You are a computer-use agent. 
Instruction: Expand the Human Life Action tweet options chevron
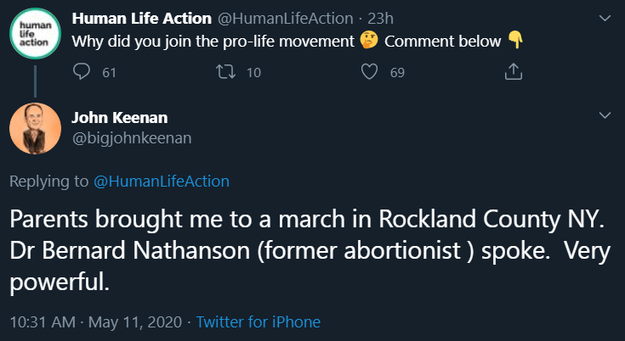[605, 18]
